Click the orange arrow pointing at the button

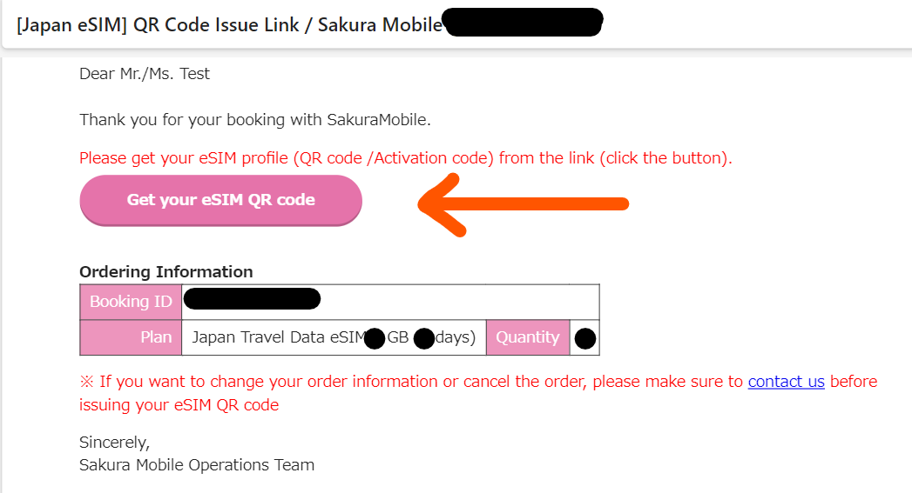click(523, 204)
